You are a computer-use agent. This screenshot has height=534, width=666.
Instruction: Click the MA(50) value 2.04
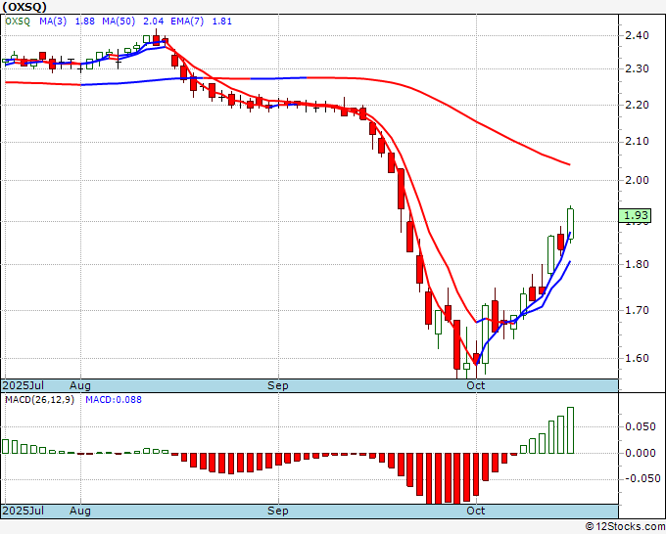tap(154, 22)
